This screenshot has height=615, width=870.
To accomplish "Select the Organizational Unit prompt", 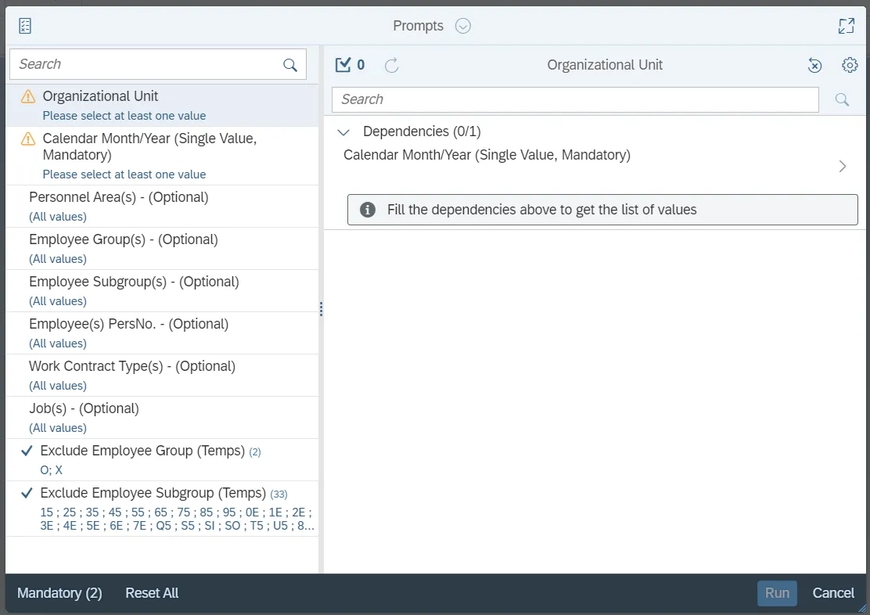I will tap(100, 96).
